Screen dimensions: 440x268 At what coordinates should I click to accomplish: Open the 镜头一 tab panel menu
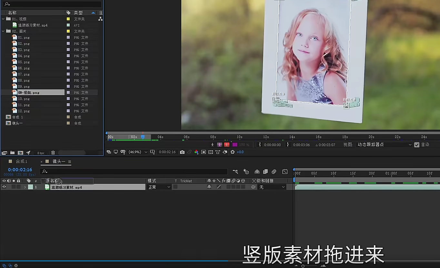pos(70,162)
